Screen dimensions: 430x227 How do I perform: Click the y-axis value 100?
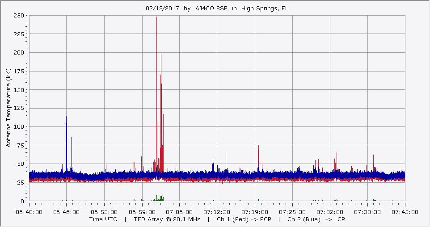click(19, 127)
